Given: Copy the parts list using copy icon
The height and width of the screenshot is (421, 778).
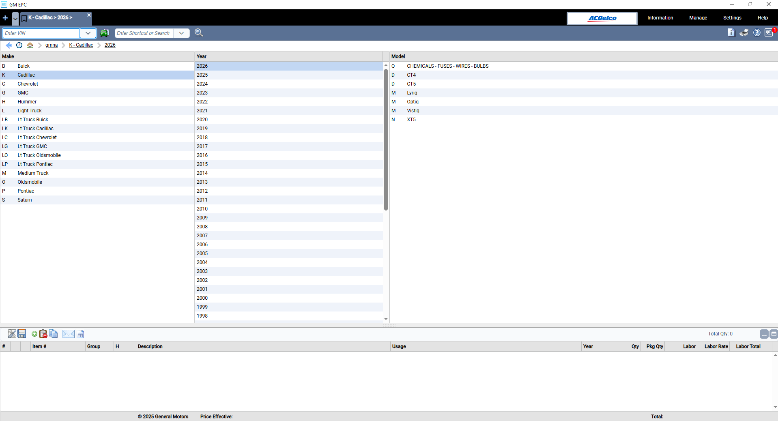Looking at the screenshot, I should (54, 334).
